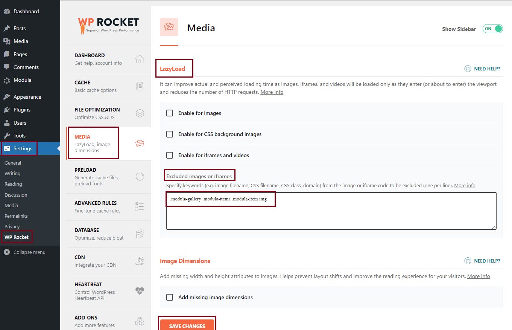Image resolution: width=512 pixels, height=330 pixels.
Task: Toggle the Show Sidebar switch off
Action: tap(492, 29)
